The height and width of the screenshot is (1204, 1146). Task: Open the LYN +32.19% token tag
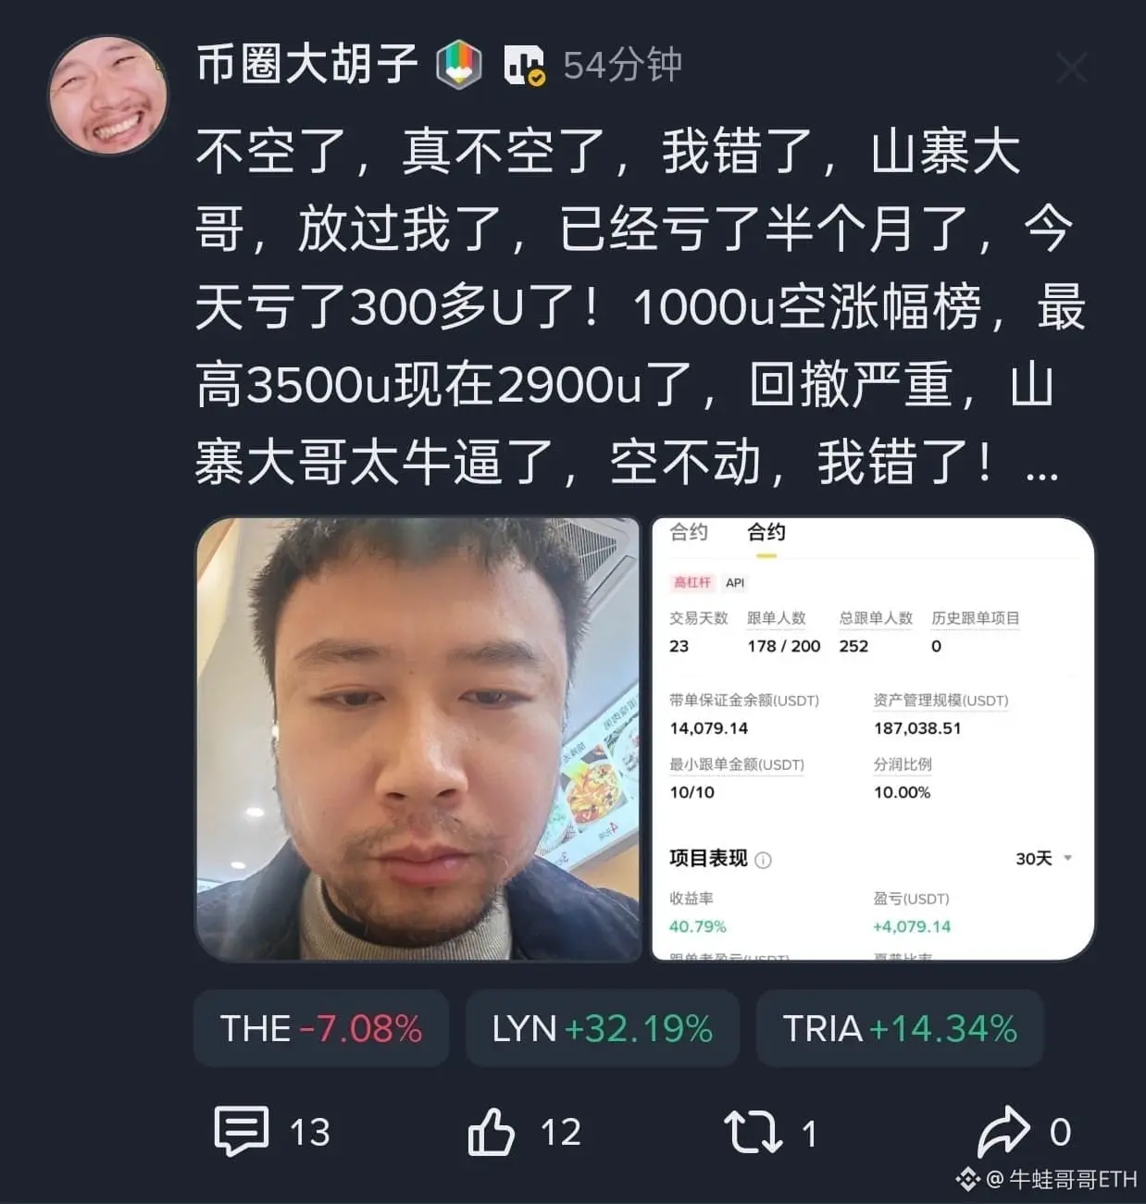[x=602, y=1028]
